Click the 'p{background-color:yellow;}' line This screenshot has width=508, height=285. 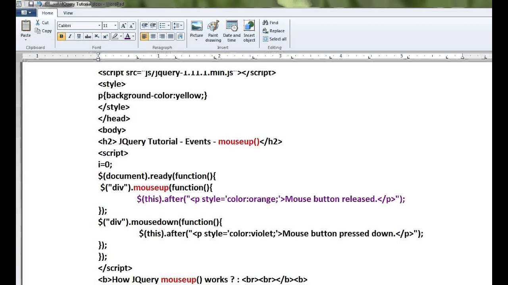[153, 95]
